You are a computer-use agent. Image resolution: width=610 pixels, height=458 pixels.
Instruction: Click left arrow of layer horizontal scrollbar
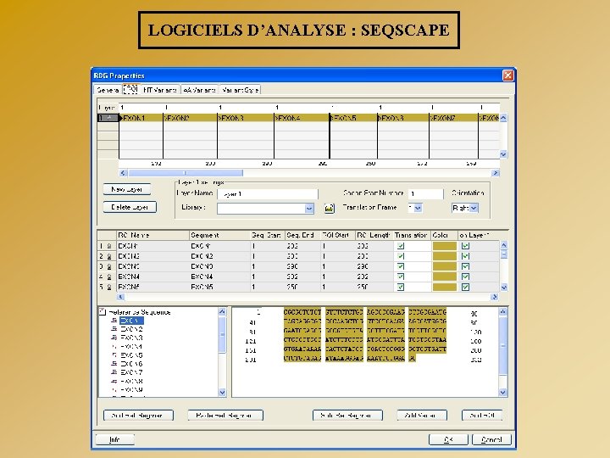point(123,173)
